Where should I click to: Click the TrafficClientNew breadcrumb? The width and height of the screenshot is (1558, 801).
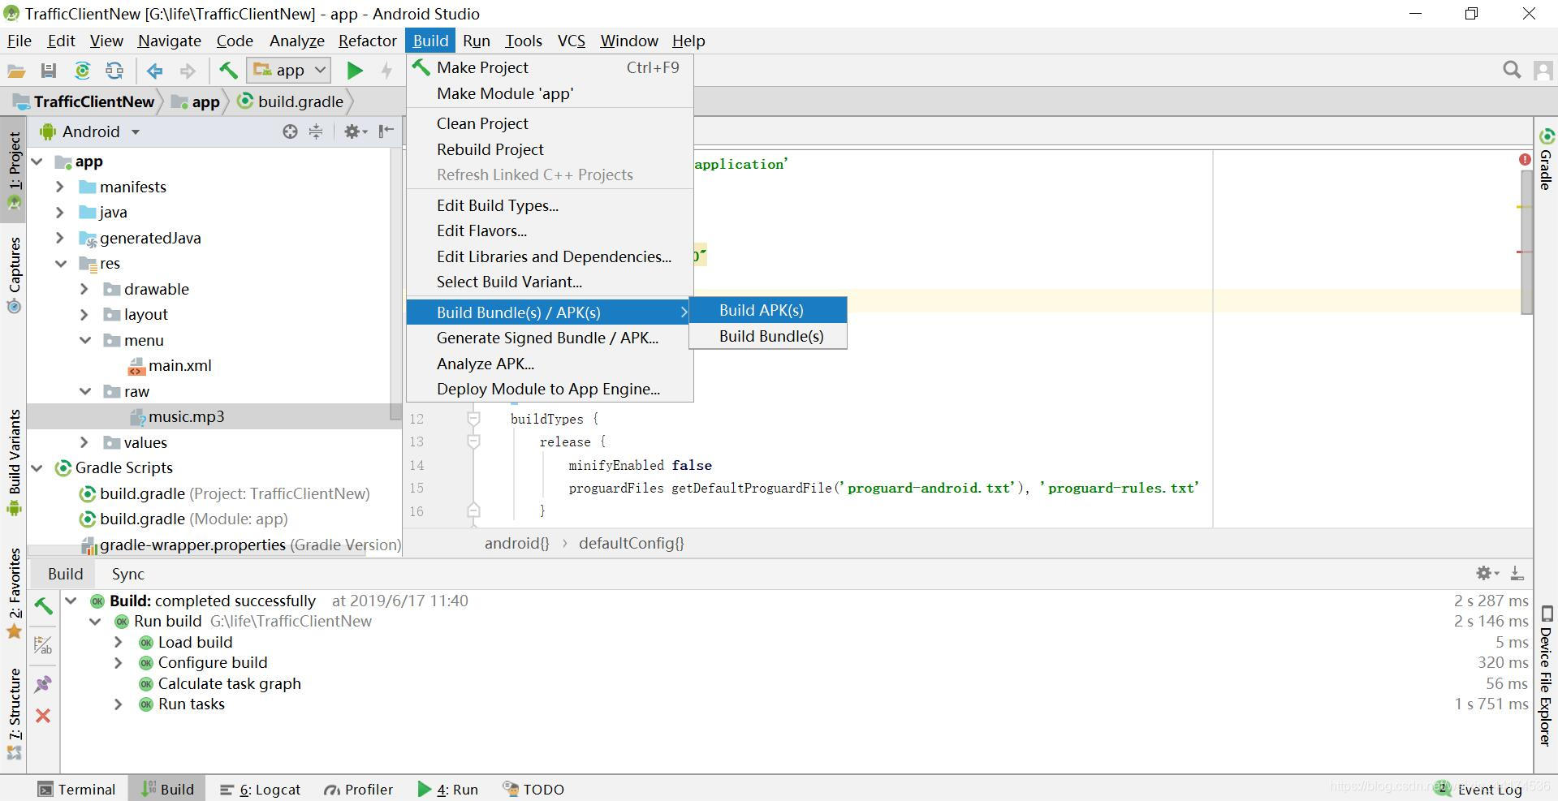pos(84,101)
